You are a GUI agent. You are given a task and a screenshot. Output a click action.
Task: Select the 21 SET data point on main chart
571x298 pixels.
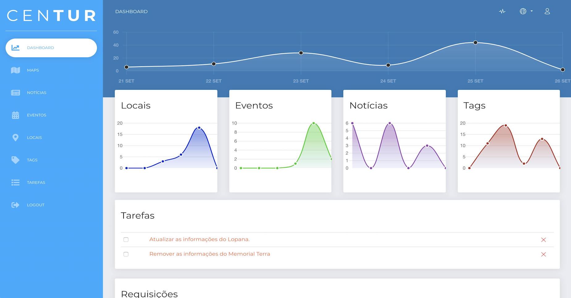[x=126, y=67]
